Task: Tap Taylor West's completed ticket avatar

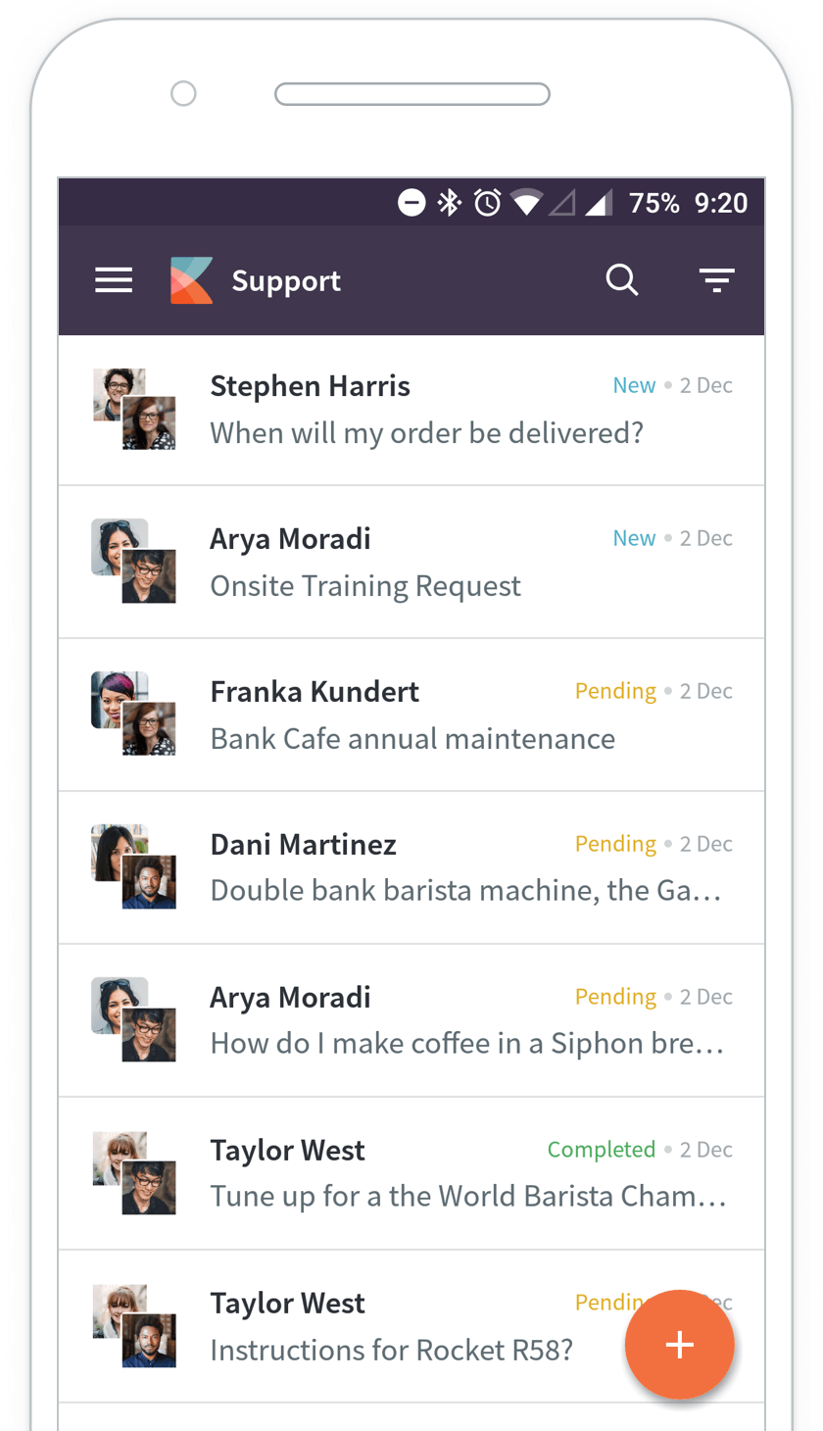Action: [x=134, y=1173]
